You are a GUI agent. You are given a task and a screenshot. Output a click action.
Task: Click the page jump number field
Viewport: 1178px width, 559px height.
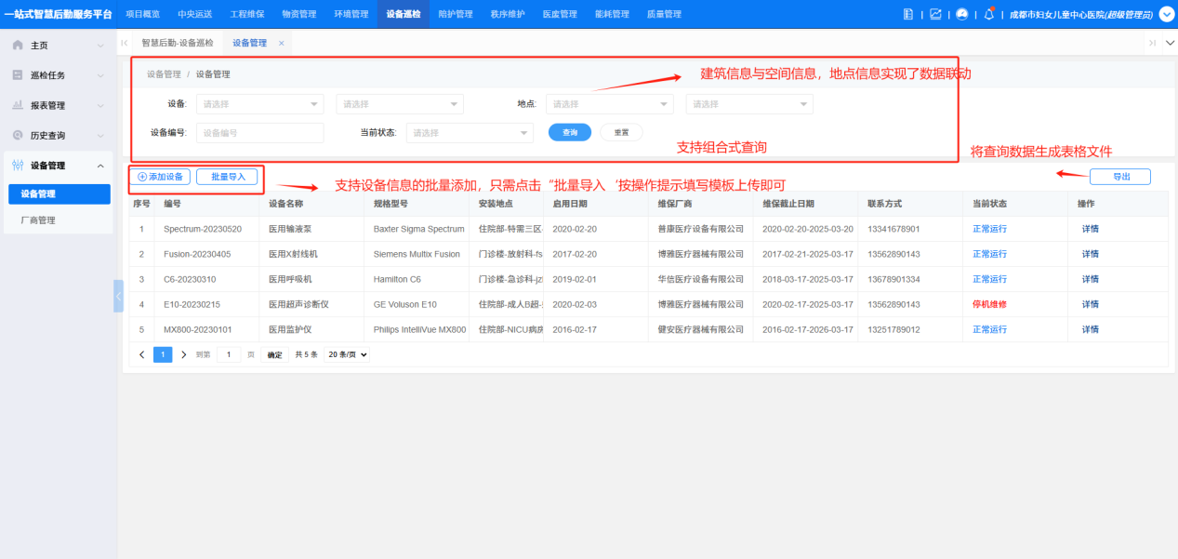(229, 354)
